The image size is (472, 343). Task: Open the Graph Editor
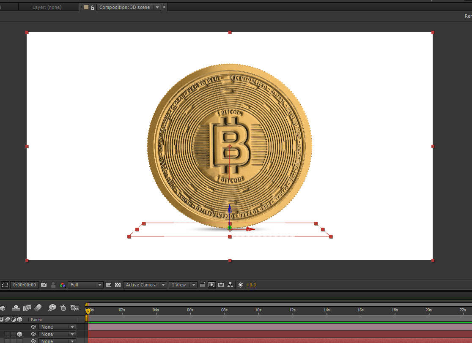pos(75,308)
